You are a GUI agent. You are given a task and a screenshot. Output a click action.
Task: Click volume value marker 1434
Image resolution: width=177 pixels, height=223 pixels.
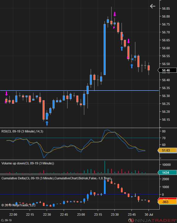pyautogui.click(x=167, y=173)
